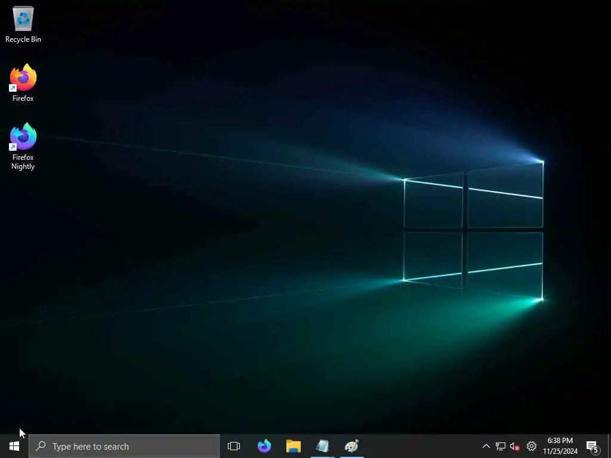
Task: Select the Recycle Bin desktop icon
Action: pos(23,24)
